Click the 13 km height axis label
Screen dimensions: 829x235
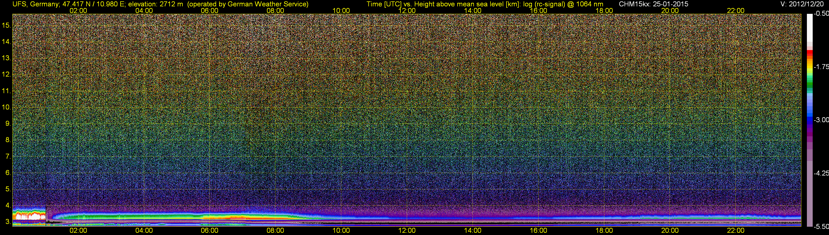coord(6,58)
